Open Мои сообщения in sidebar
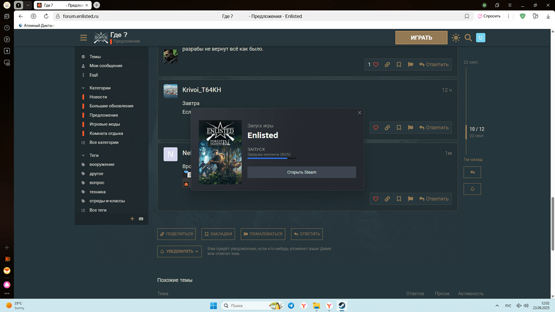Viewport: 555px width, 312px height. point(105,66)
